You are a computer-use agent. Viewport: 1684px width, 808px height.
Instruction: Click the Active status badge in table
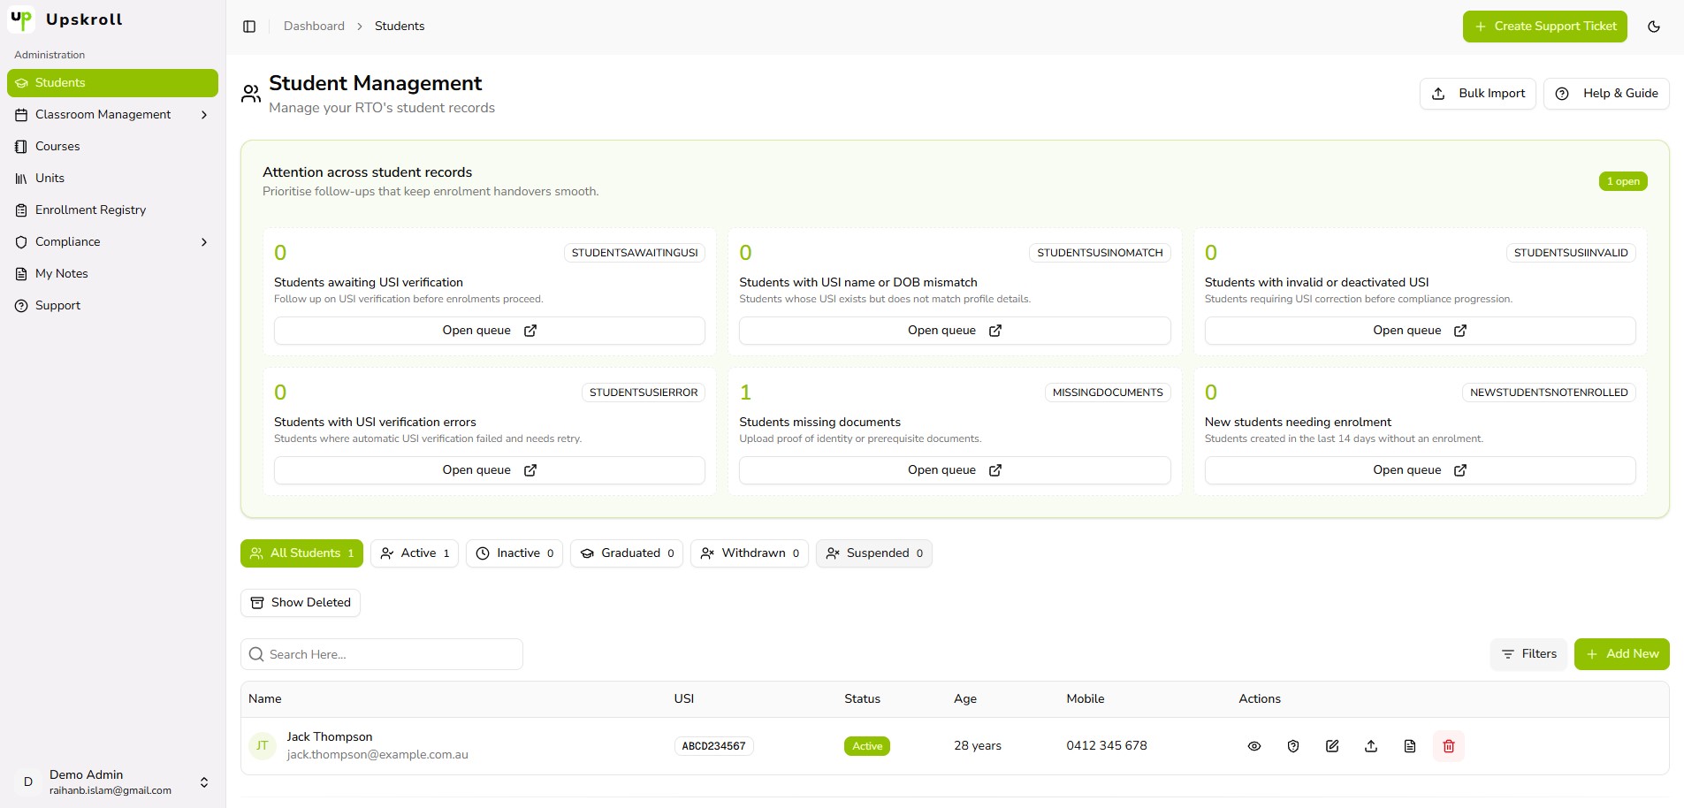pos(867,746)
